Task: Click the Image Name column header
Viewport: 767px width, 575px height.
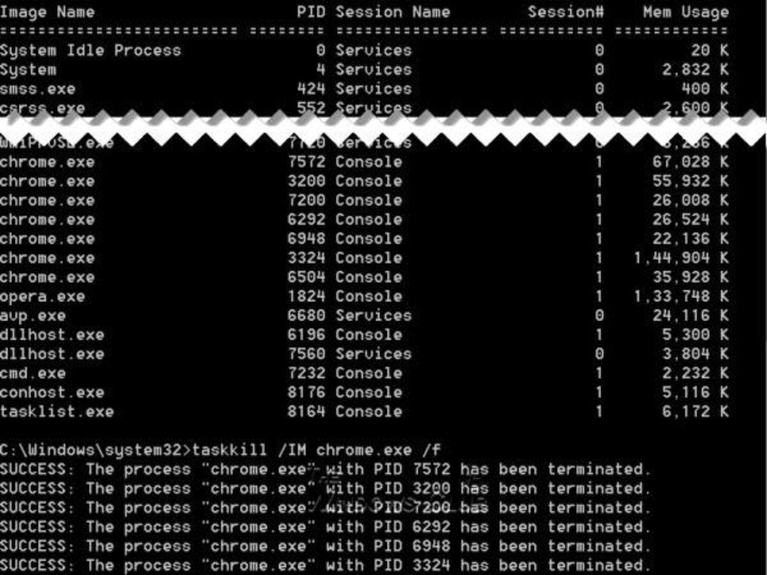Action: 47,12
